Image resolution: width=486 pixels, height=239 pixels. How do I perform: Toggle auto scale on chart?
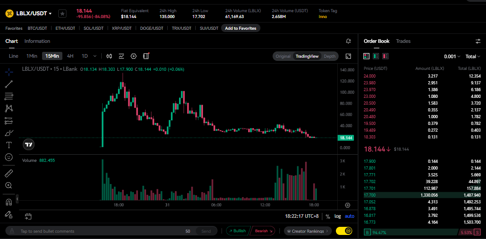pyautogui.click(x=349, y=216)
